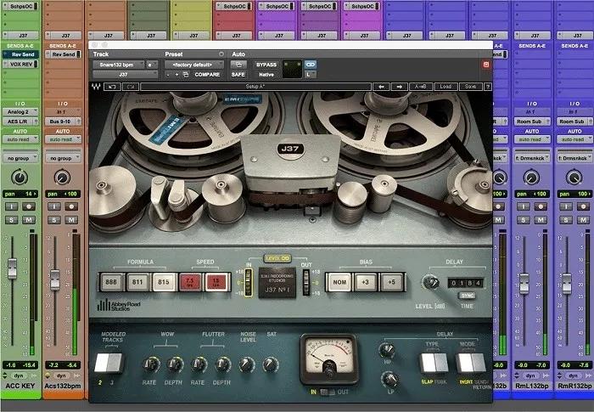
Task: Solo the Acs132bpm track
Action: (x=54, y=220)
